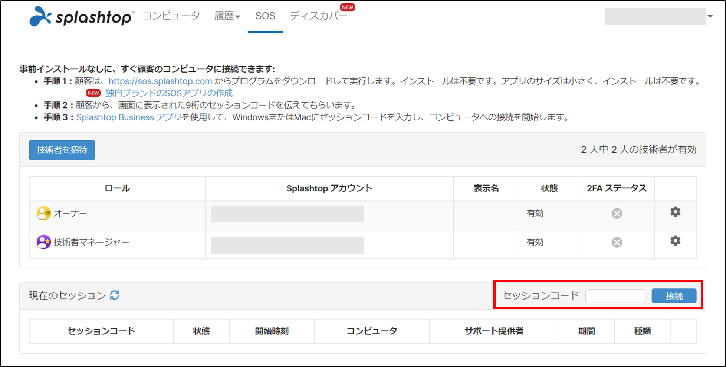The width and height of the screenshot is (726, 367).
Task: Click the セッションコード column header in sessions table
Action: pyautogui.click(x=101, y=331)
